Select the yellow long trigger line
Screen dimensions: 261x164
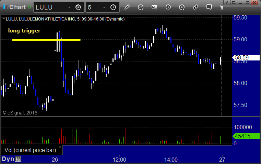pyautogui.click(x=46, y=40)
